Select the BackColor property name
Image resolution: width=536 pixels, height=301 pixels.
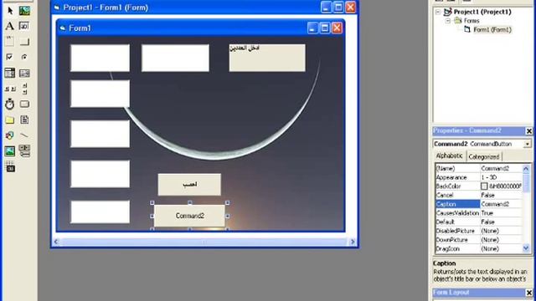(x=448, y=186)
